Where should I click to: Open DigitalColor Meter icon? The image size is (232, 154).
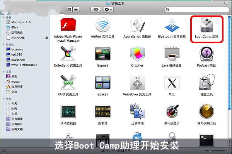[x=172, y=112]
